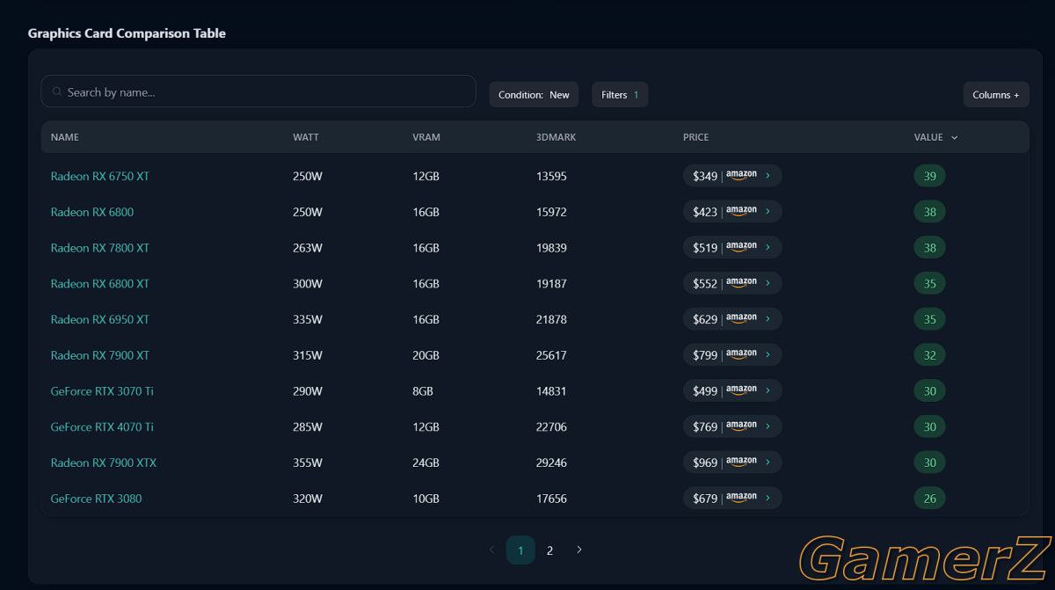1055x590 pixels.
Task: Open the $423 Amazon price button
Action: (x=732, y=212)
